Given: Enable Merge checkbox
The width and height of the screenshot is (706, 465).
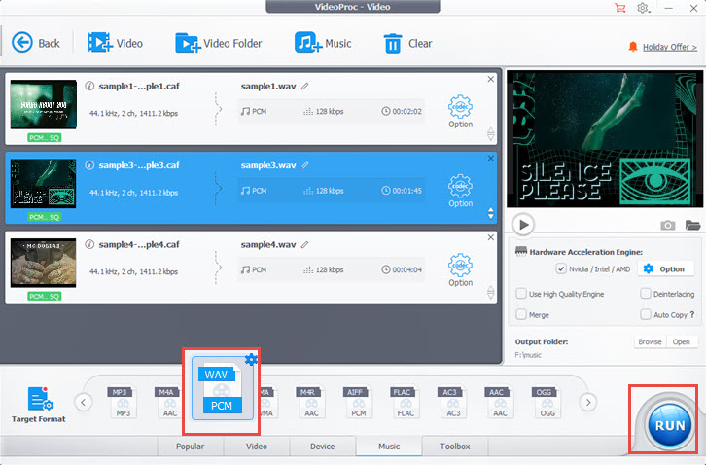Looking at the screenshot, I should click(521, 314).
